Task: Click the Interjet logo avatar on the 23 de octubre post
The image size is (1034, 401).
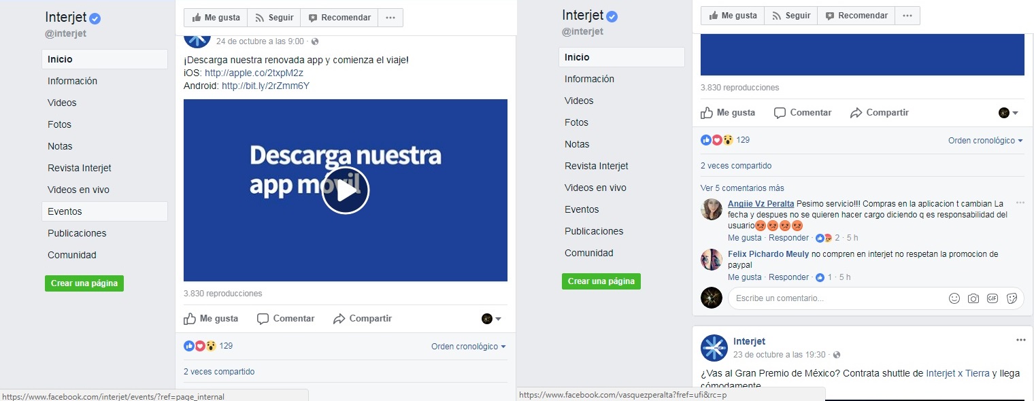Action: pyautogui.click(x=714, y=348)
